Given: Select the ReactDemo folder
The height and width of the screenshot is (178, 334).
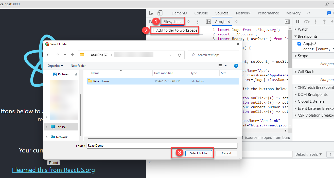Looking at the screenshot, I should pyautogui.click(x=101, y=81).
